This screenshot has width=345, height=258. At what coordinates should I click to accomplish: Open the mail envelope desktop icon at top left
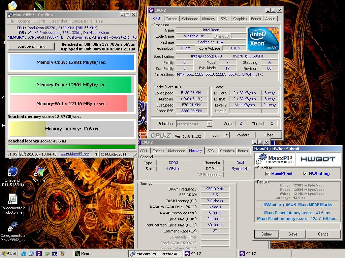tap(12, 5)
